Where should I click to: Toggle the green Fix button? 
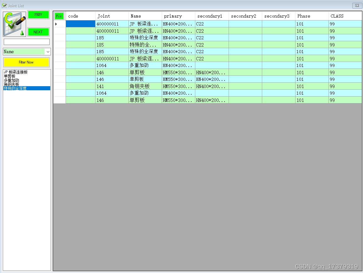pos(59,16)
